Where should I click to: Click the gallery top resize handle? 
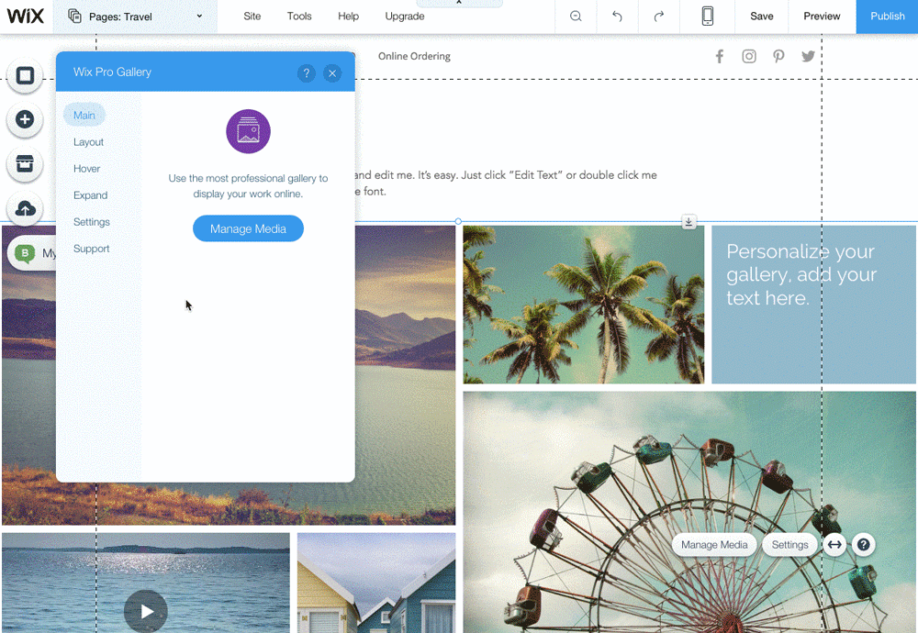click(458, 222)
